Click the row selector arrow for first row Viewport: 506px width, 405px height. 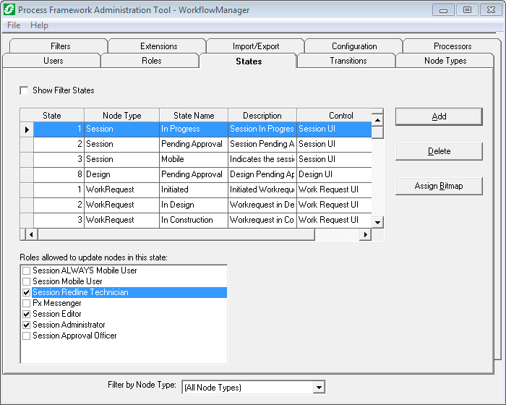click(x=27, y=129)
